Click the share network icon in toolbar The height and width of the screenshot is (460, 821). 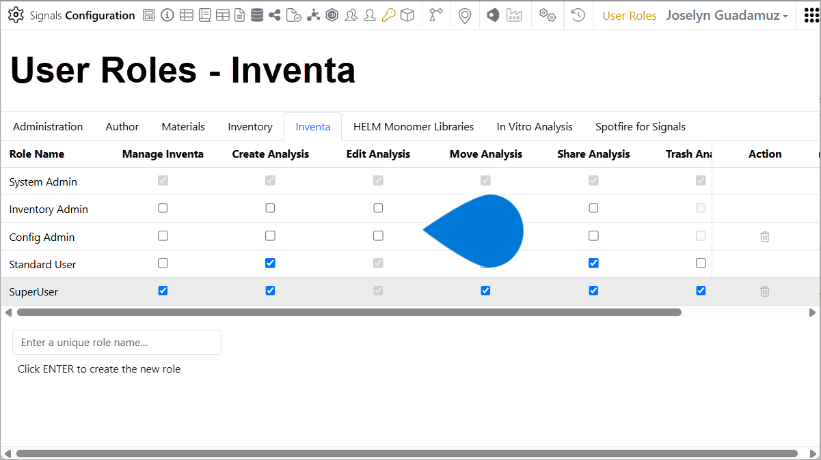tap(275, 15)
